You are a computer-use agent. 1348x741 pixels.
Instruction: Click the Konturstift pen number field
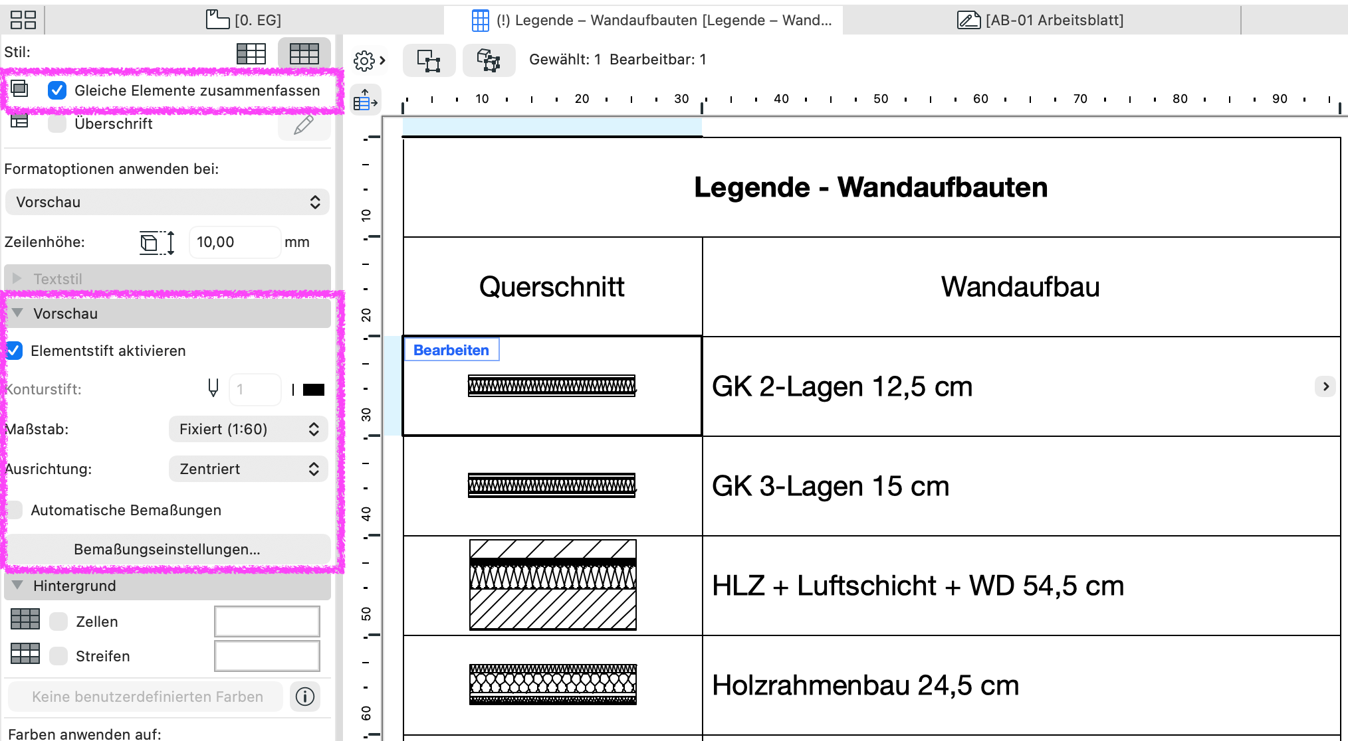click(x=255, y=389)
